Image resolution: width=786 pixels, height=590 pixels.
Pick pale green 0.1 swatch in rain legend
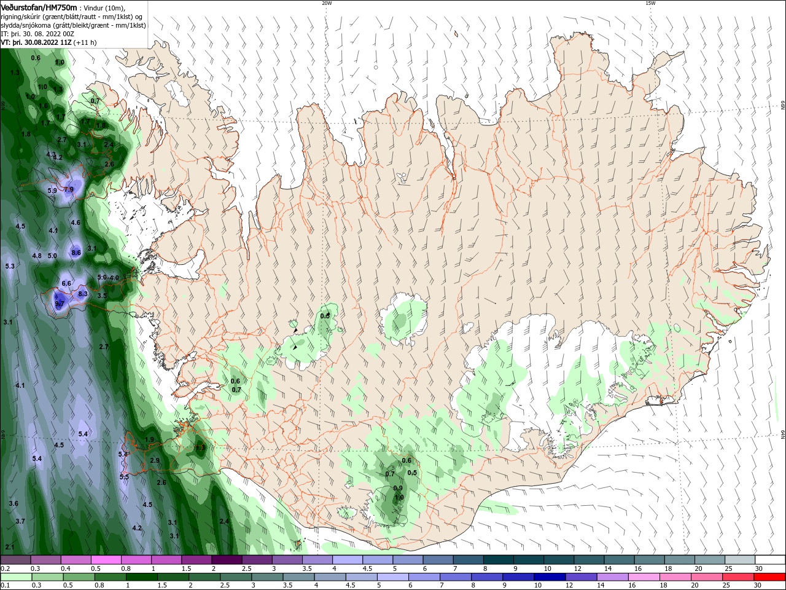point(15,577)
